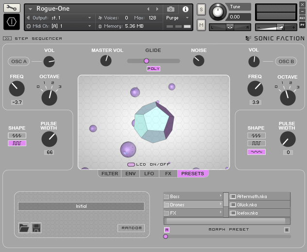Save the preset with the floppy disk icon
Viewport: 307px width, 252px height.
click(x=36, y=228)
